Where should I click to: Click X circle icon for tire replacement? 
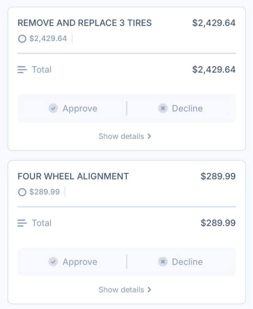(163, 108)
